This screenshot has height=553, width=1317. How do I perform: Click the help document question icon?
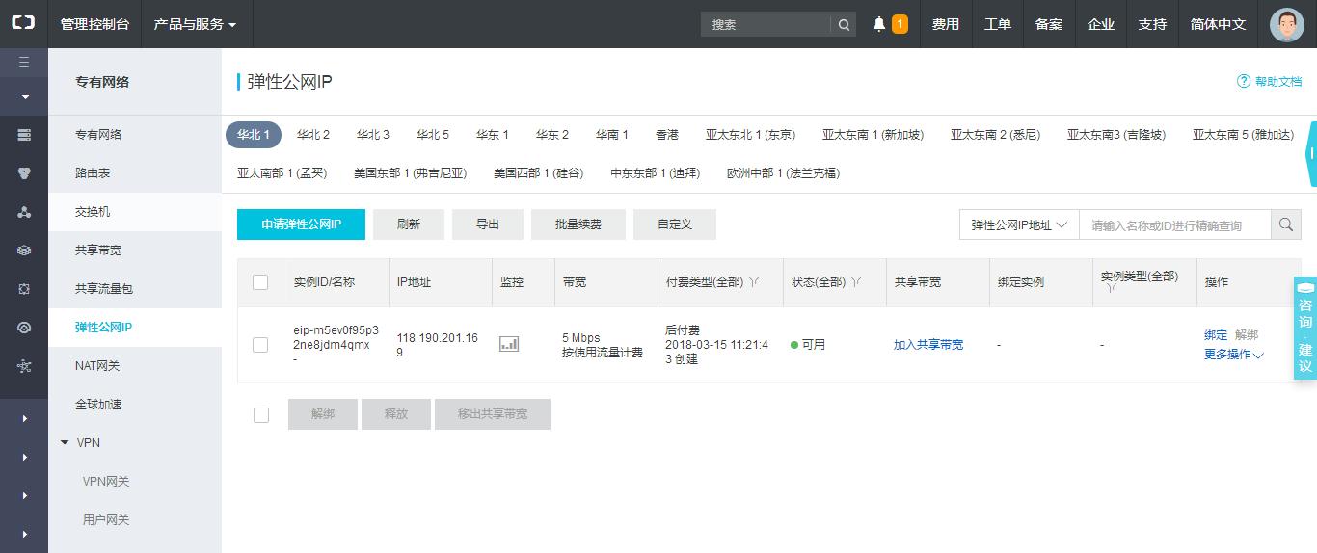point(1244,82)
